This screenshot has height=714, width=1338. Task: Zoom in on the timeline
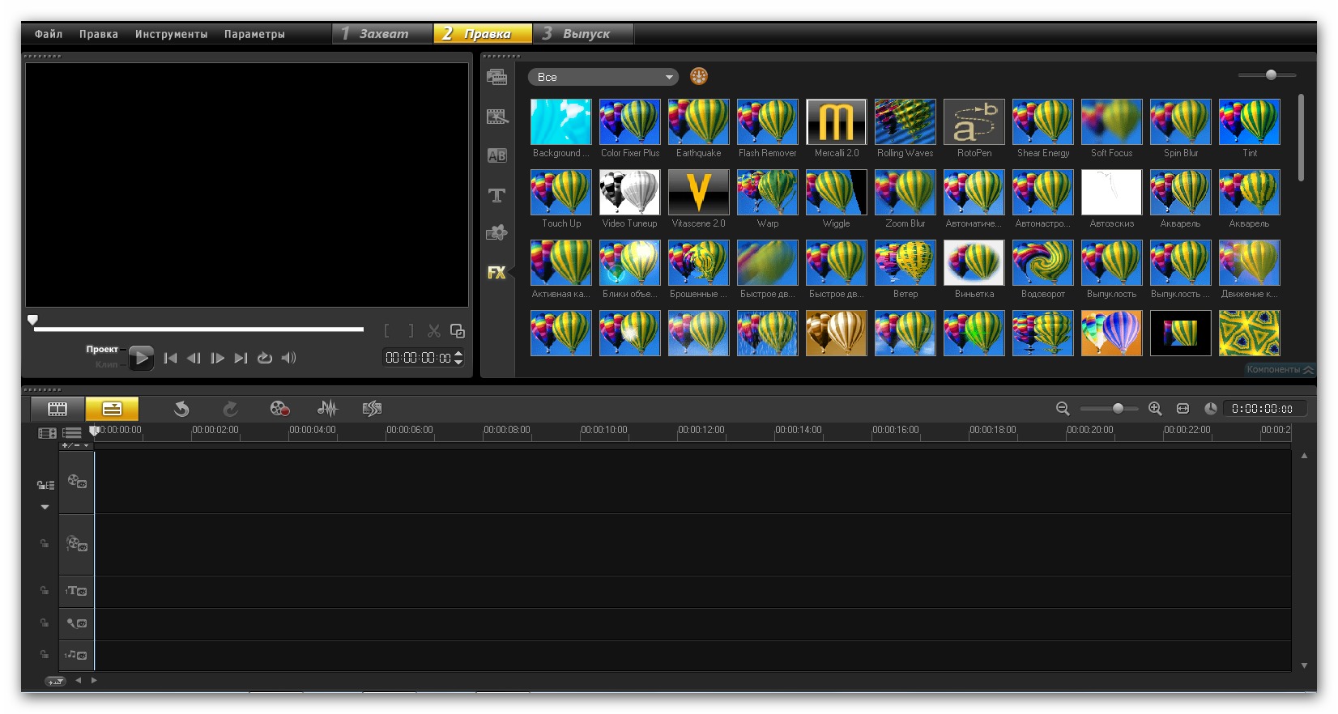(x=1155, y=409)
